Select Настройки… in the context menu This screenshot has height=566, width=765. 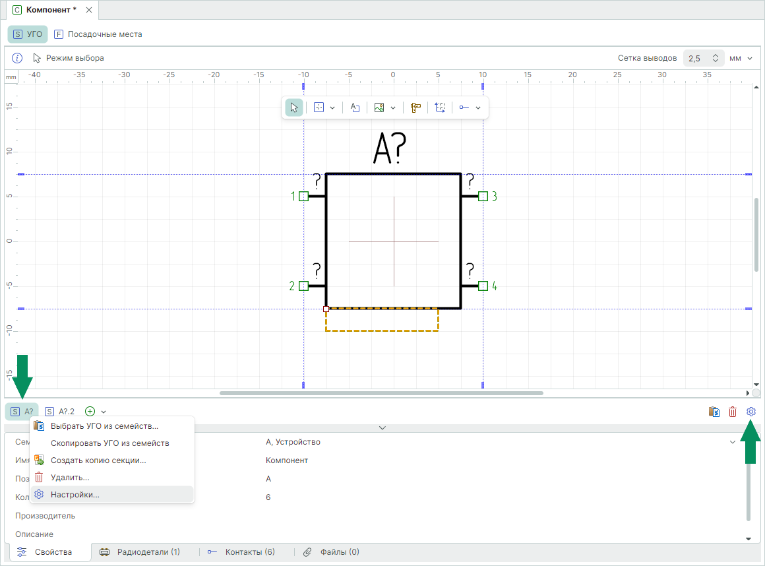coord(75,494)
